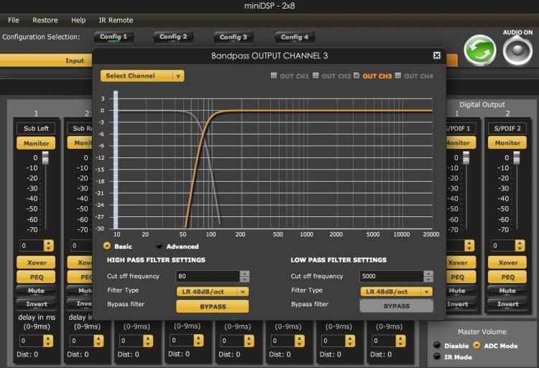Image resolution: width=539 pixels, height=368 pixels.
Task: Click the high pass cut off frequency stepper
Action: coord(244,276)
